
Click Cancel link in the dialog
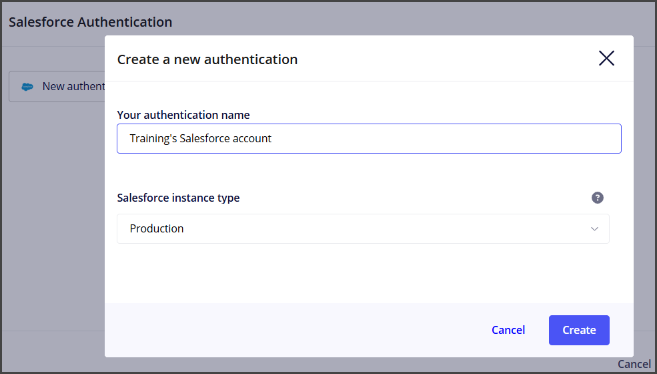coord(508,331)
